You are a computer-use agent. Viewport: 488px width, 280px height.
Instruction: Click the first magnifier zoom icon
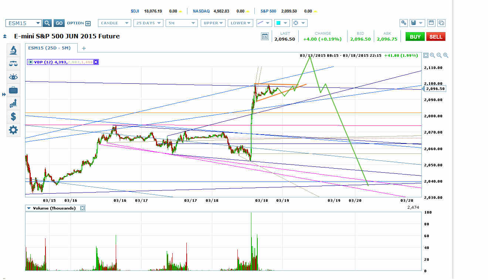433,55
